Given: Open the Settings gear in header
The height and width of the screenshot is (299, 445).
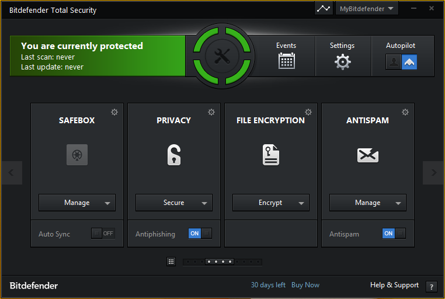Looking at the screenshot, I should pyautogui.click(x=342, y=61).
